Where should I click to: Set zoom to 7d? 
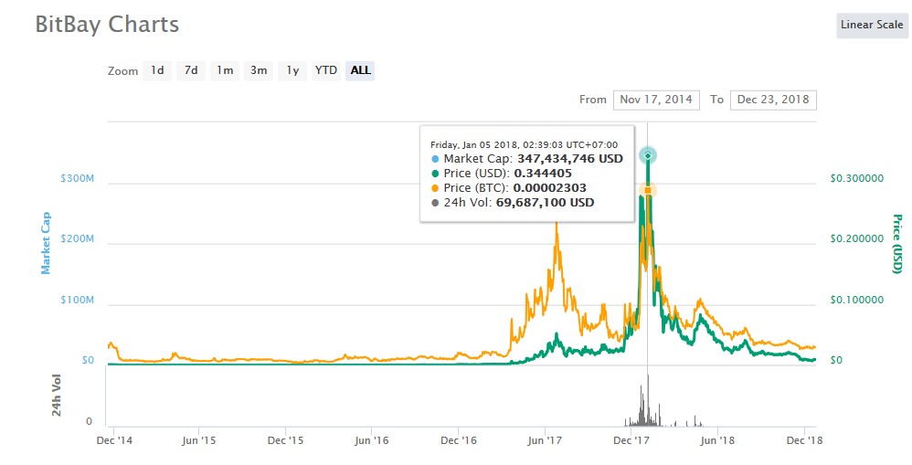pos(191,70)
